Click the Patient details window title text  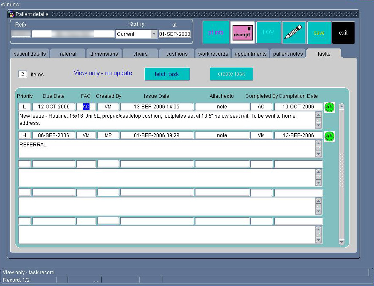click(32, 14)
